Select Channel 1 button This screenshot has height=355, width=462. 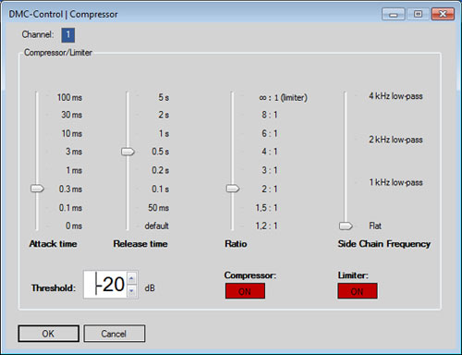tap(68, 35)
